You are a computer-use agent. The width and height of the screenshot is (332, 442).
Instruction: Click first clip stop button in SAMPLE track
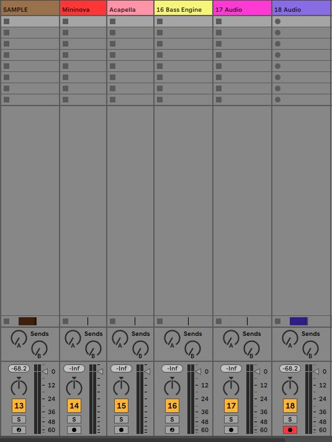6,22
